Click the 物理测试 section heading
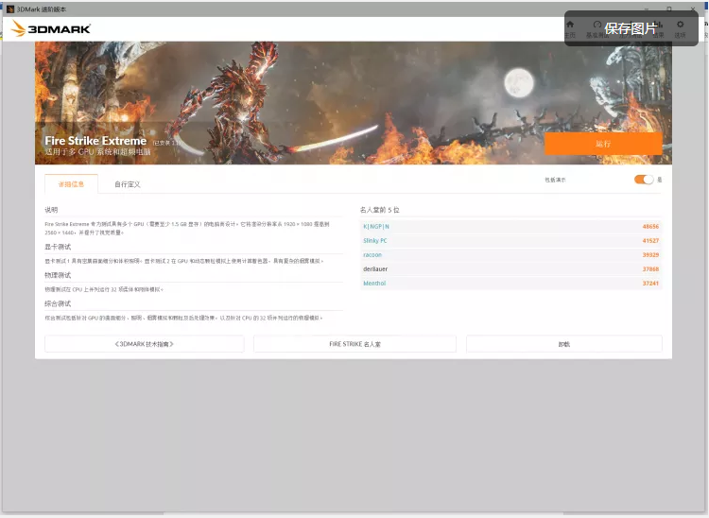Screen dimensions: 709x518 (x=58, y=275)
